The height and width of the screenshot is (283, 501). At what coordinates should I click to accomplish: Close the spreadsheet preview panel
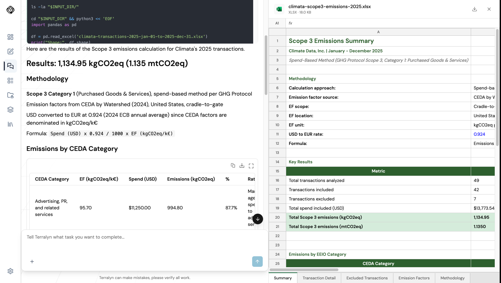489,9
